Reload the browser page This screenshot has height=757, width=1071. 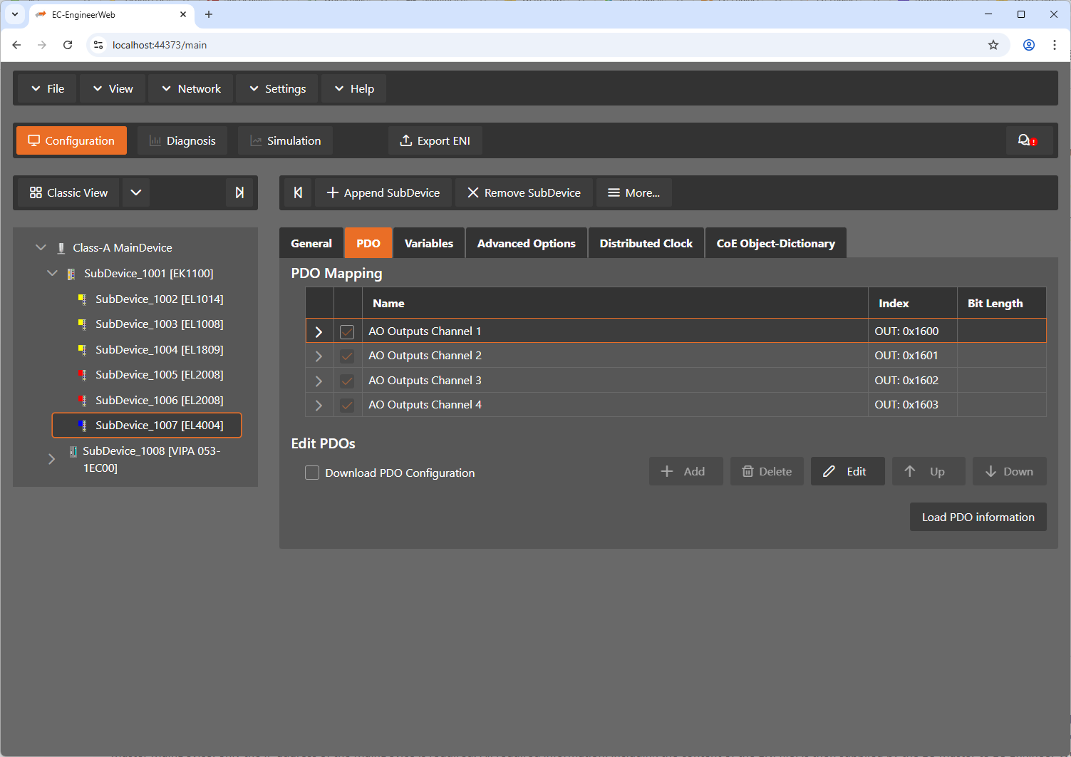pos(68,45)
